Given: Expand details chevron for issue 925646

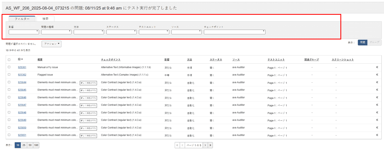Looking at the screenshot, I should tap(377, 97).
